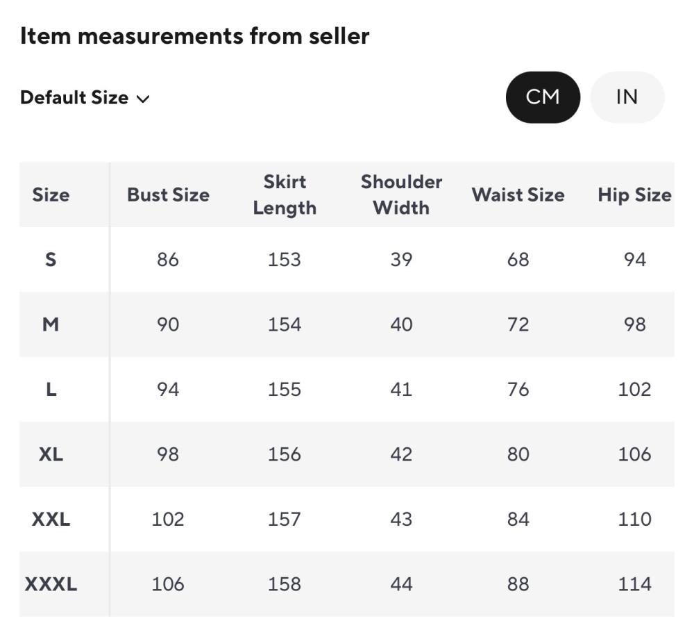Image resolution: width=694 pixels, height=621 pixels.
Task: Click the Item measurements from seller heading
Action: (x=194, y=36)
